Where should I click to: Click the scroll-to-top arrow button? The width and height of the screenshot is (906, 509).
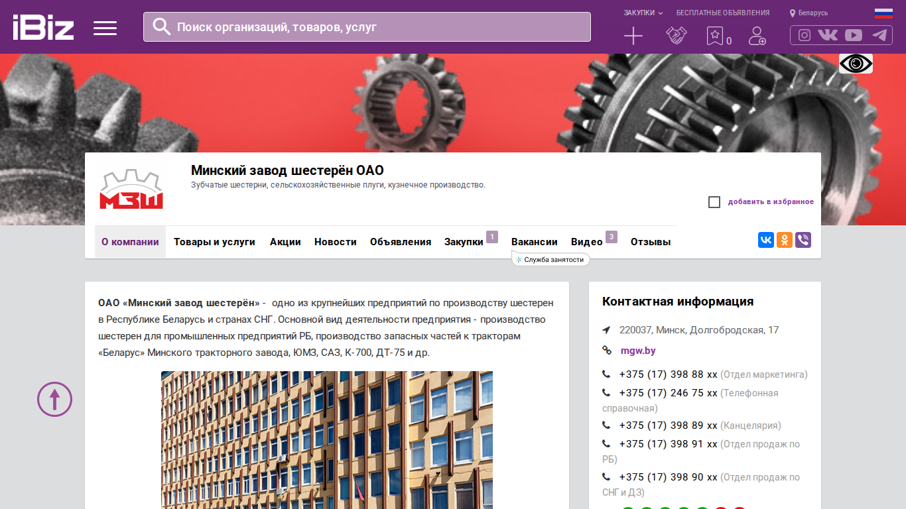coord(54,399)
